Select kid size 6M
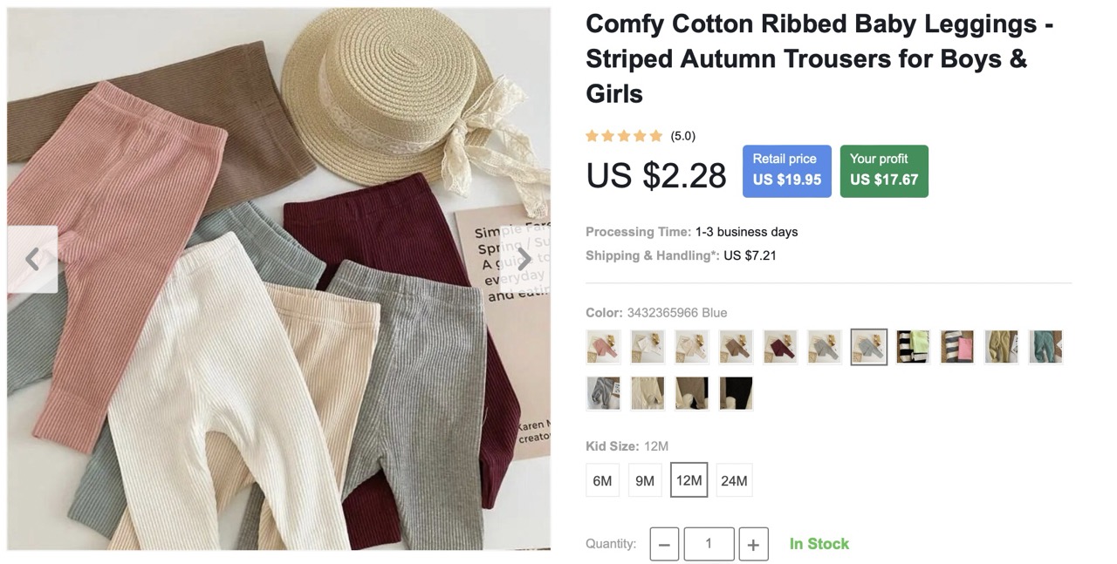Image resolution: width=1117 pixels, height=564 pixels. tap(602, 480)
